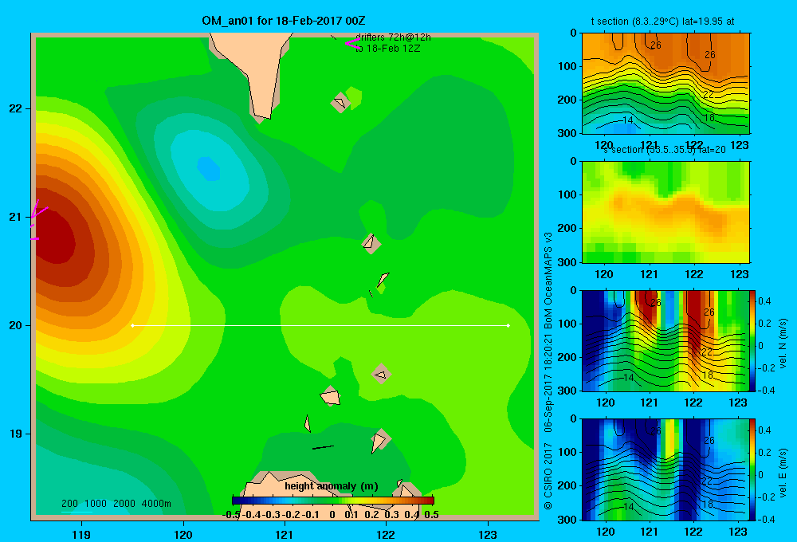Click the height anomaly color bar
This screenshot has width=797, height=542.
click(x=333, y=501)
